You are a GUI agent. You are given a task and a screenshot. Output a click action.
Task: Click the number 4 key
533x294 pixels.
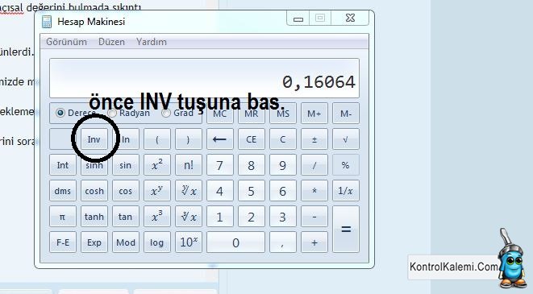point(219,191)
